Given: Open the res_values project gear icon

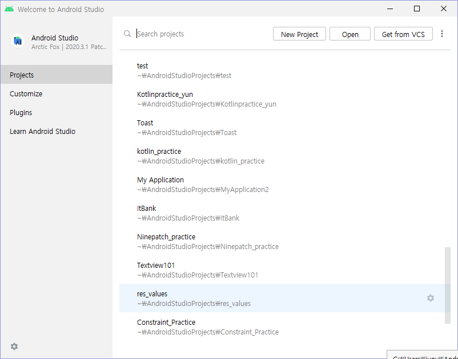Looking at the screenshot, I should pyautogui.click(x=430, y=298).
